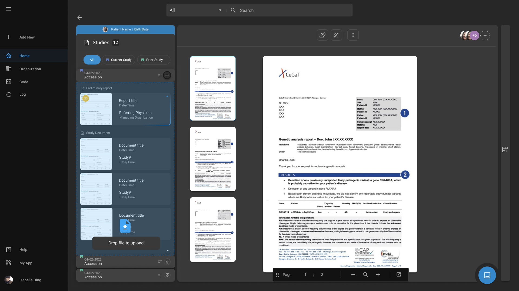The width and height of the screenshot is (519, 291).
Task: Toggle the All studies filter button
Action: click(92, 60)
